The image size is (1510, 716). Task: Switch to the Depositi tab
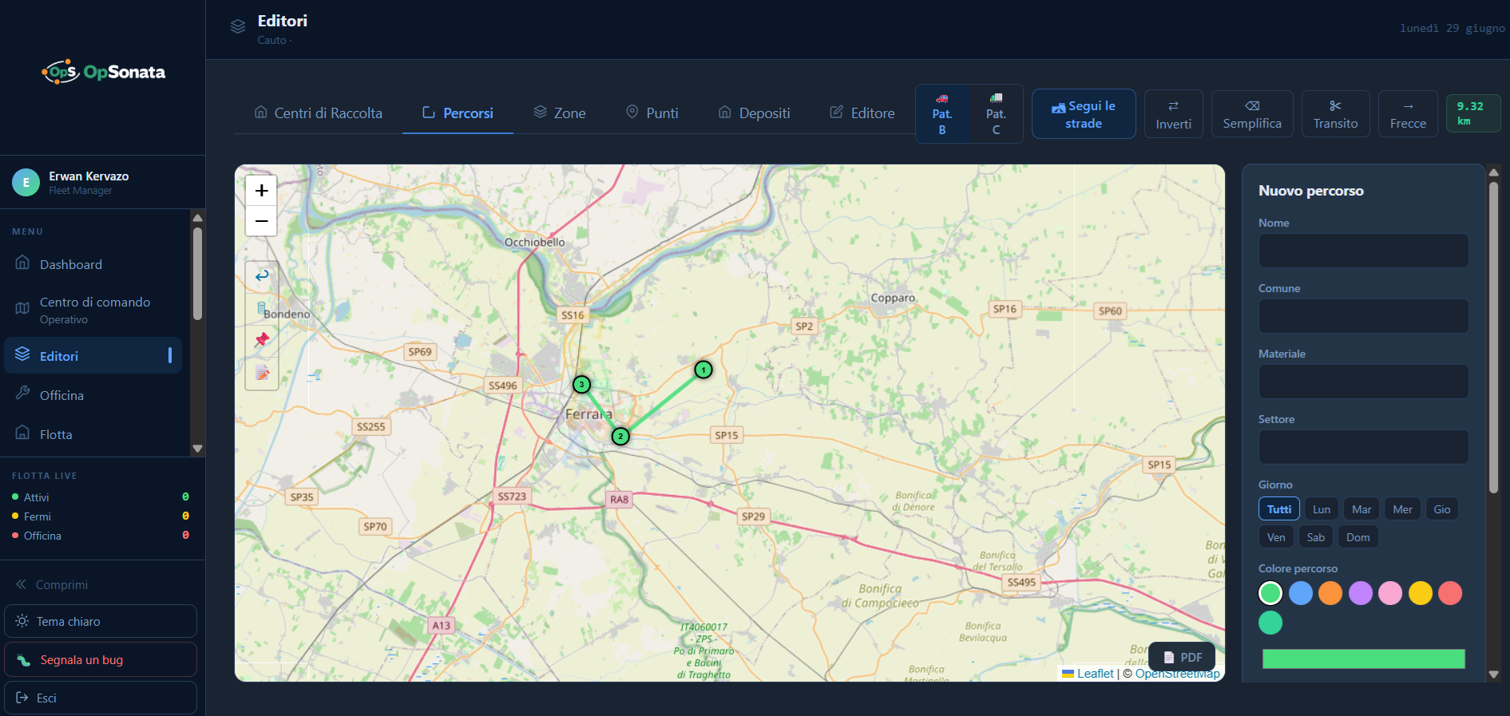point(754,113)
